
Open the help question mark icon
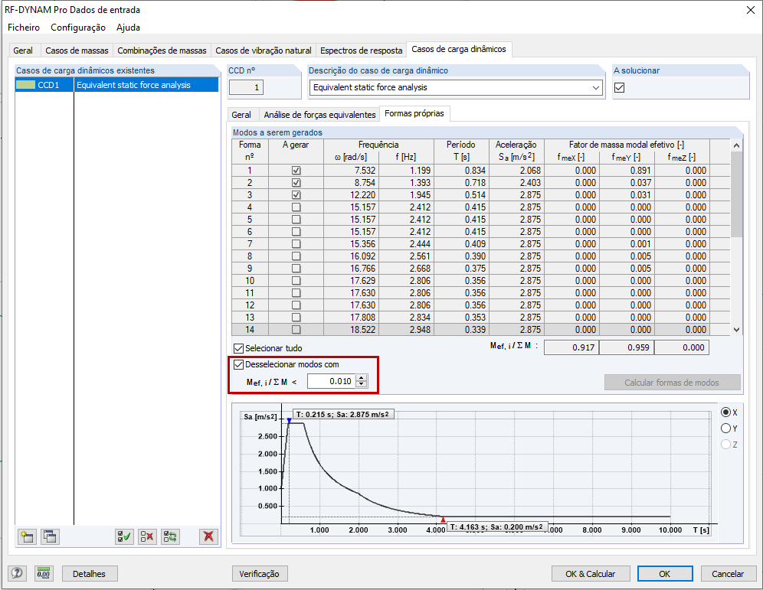click(x=17, y=573)
